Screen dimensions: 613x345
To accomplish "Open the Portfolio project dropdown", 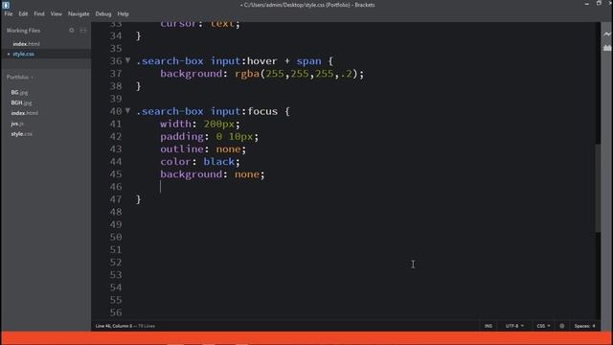I will coord(19,77).
